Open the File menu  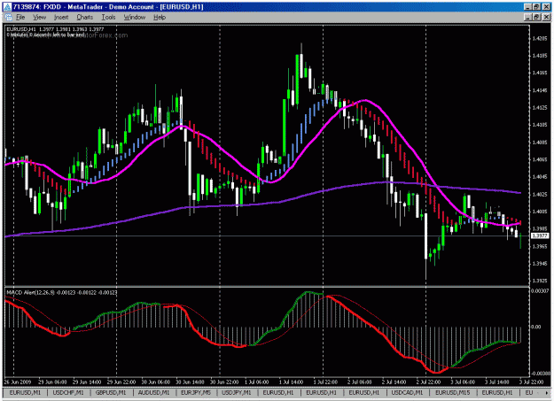[x=20, y=18]
